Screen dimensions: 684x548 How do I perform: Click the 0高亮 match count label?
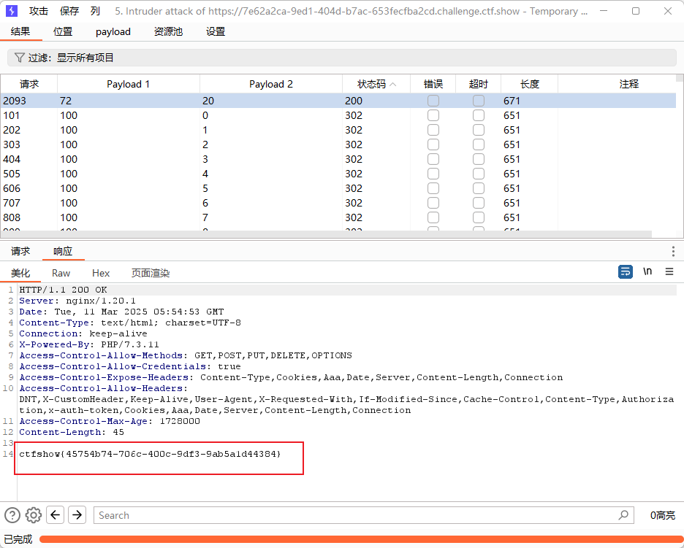click(x=663, y=515)
